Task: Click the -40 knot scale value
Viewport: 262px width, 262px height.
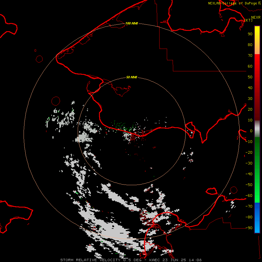Action: [x=249, y=174]
